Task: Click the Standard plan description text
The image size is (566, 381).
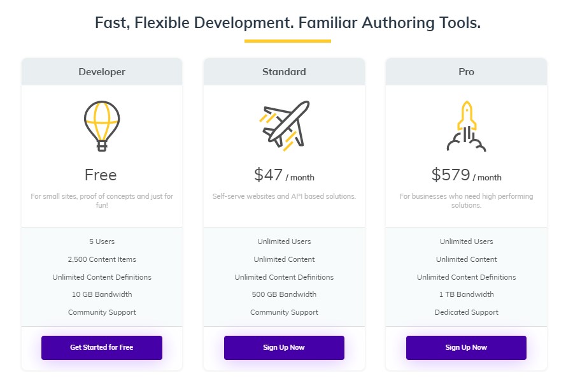Action: tap(284, 196)
